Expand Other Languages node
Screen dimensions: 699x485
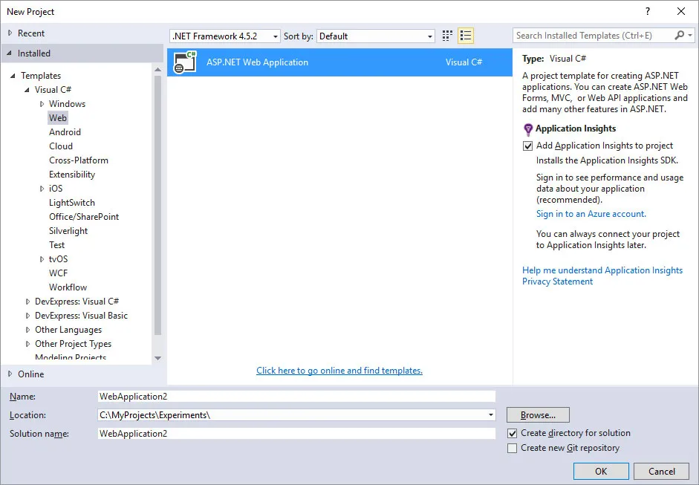pyautogui.click(x=27, y=330)
